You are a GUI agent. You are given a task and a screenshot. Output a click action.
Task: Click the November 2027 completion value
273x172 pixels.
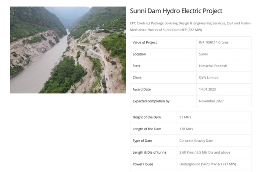click(x=211, y=101)
